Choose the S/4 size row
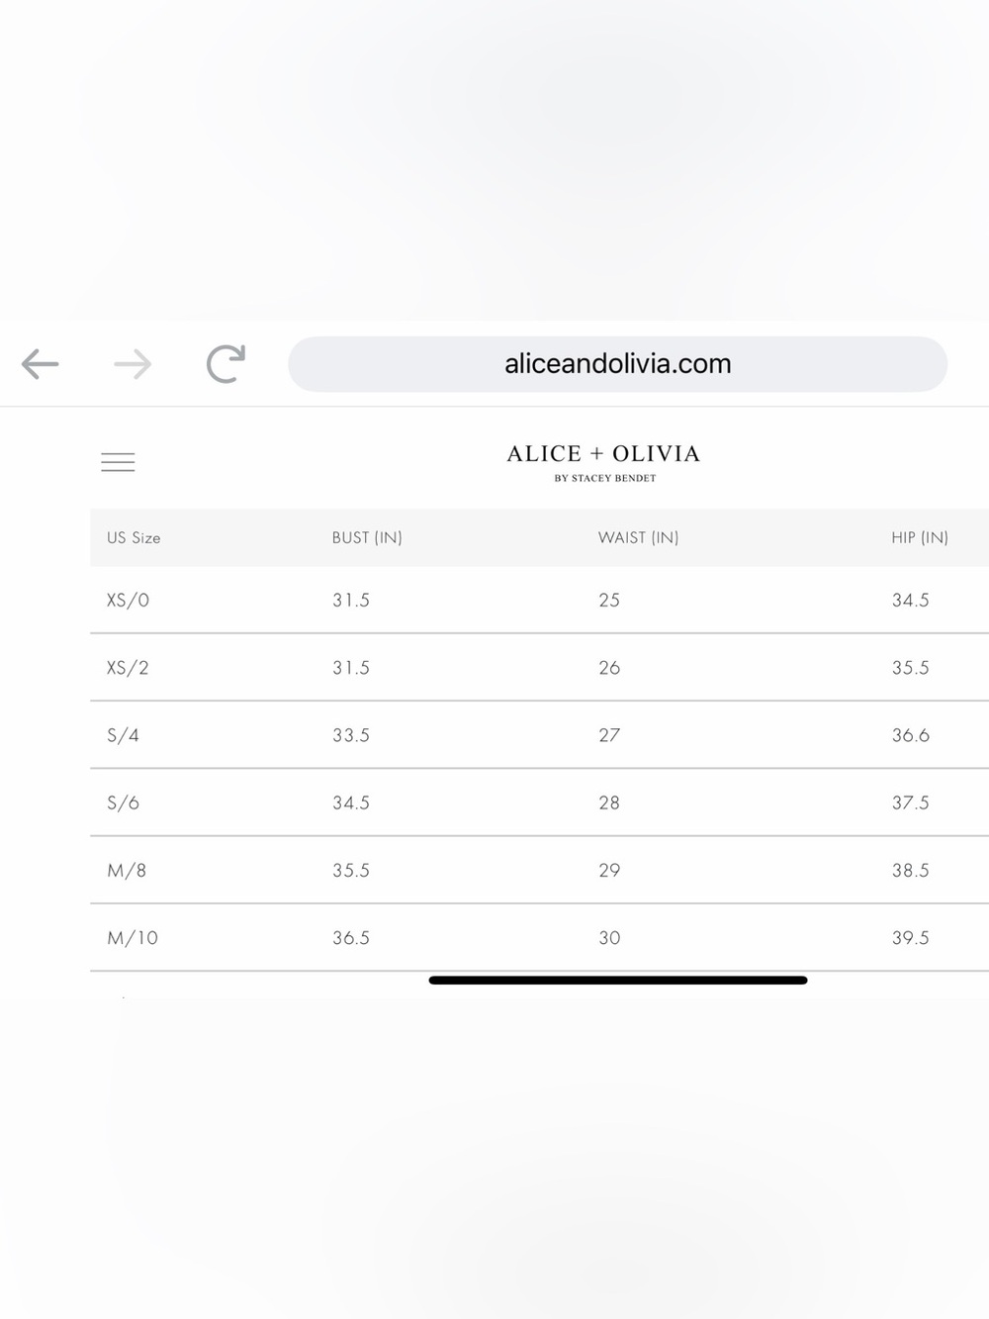This screenshot has height=1319, width=989. click(x=539, y=735)
